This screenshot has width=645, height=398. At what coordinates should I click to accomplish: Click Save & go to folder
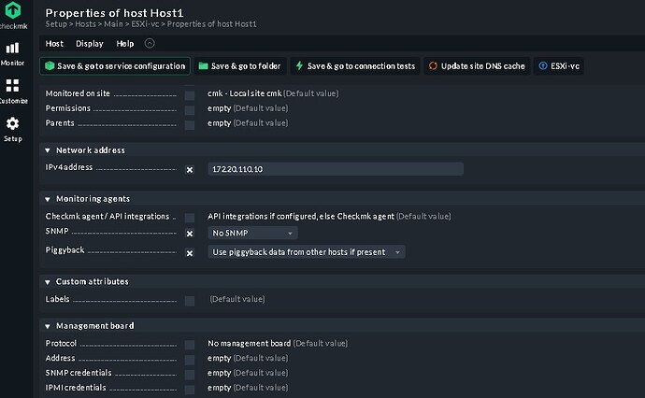point(238,66)
